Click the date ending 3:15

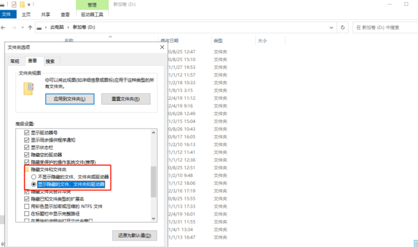(181, 91)
